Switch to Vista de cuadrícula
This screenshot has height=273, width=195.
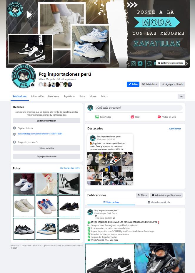tap(159, 202)
